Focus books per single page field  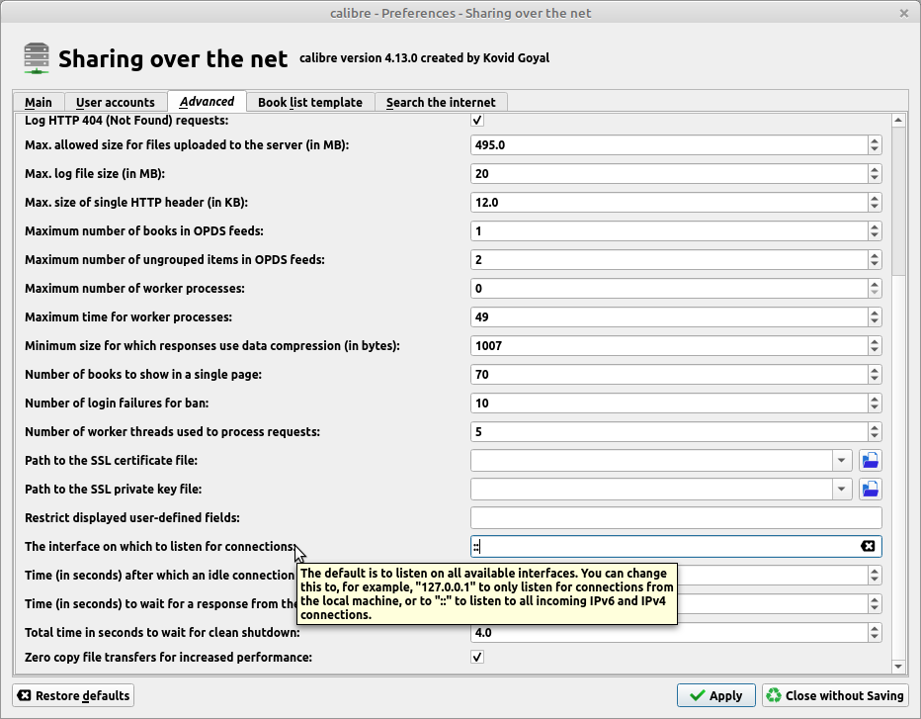pyautogui.click(x=669, y=375)
